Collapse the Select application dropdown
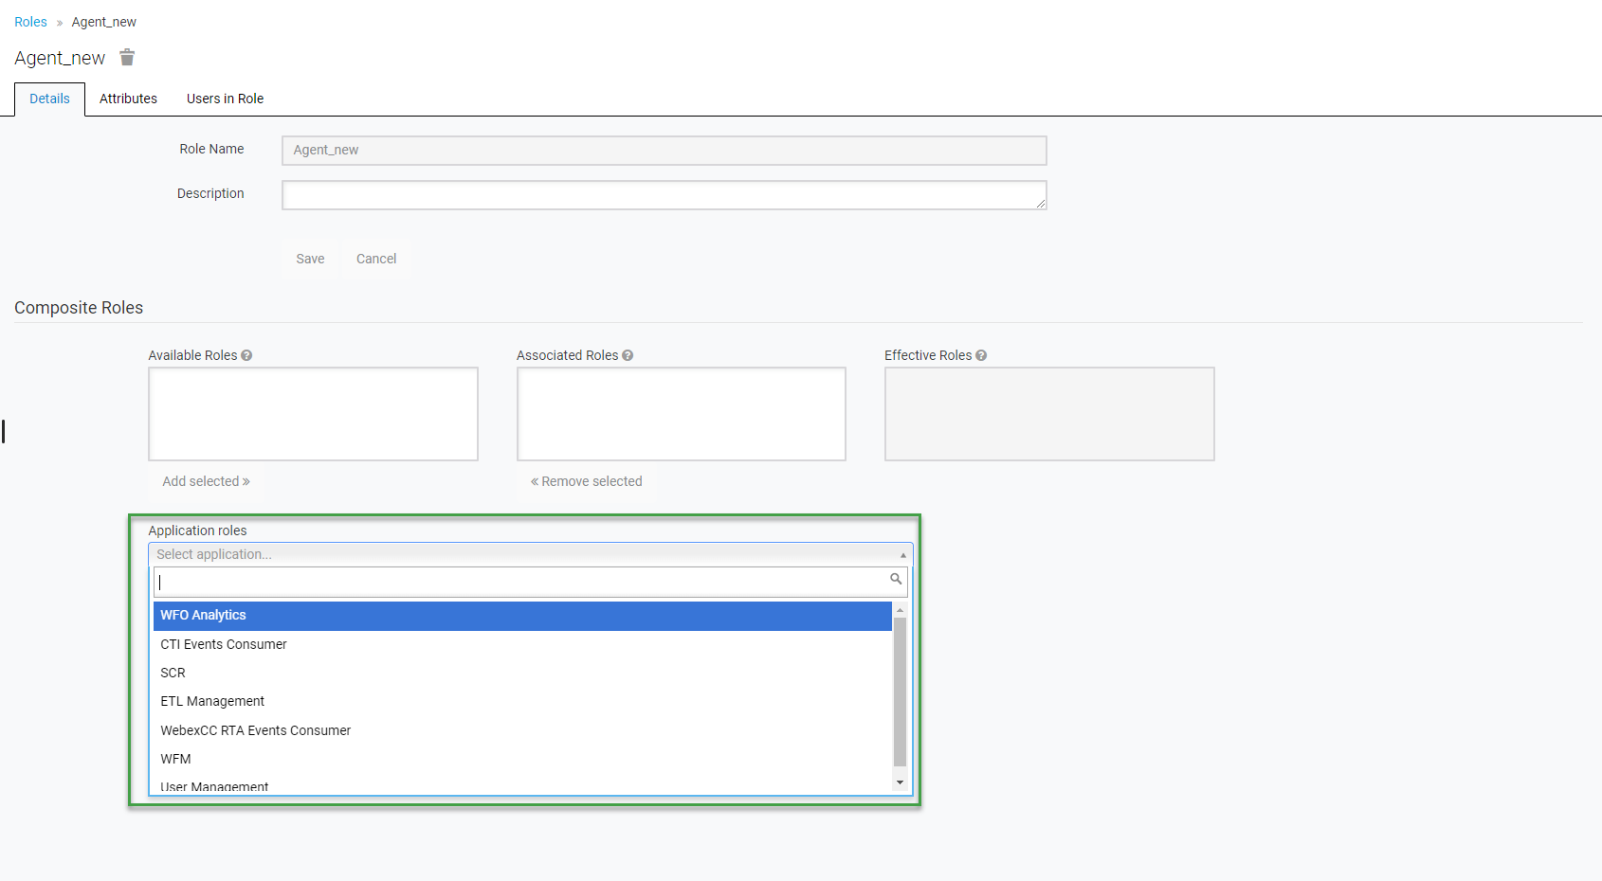The height and width of the screenshot is (881, 1602). click(x=902, y=555)
